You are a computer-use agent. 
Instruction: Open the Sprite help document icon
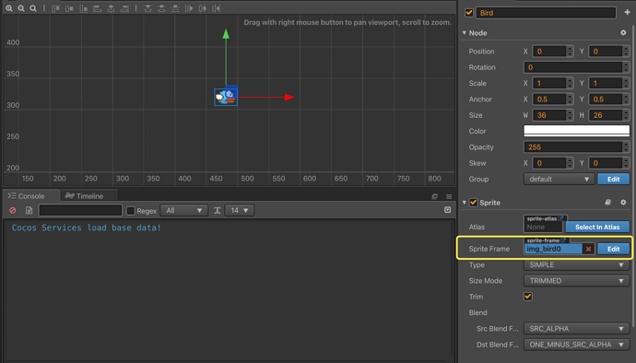(607, 202)
